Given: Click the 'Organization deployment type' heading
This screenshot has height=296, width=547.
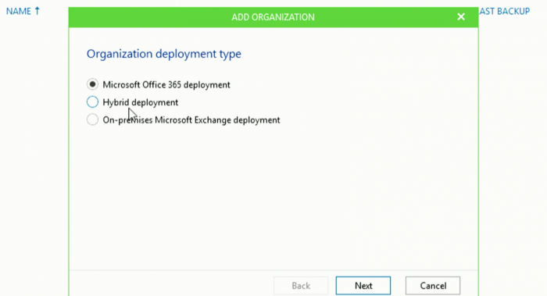Looking at the screenshot, I should click(x=164, y=54).
